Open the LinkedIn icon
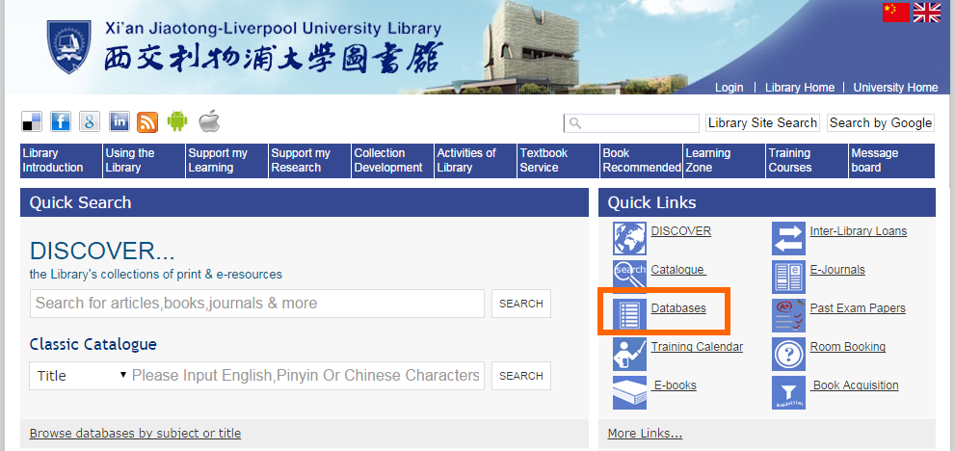Viewport: 955px width, 451px height. point(119,122)
